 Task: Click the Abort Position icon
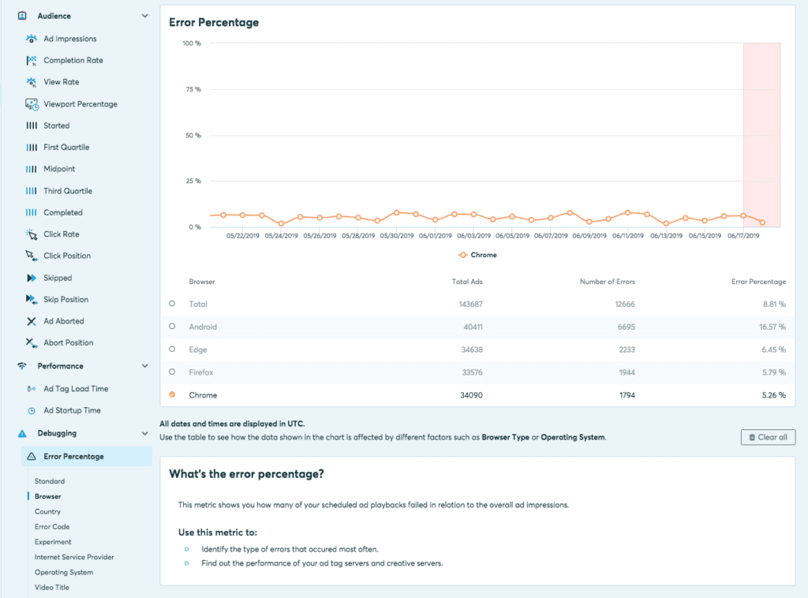(32, 343)
